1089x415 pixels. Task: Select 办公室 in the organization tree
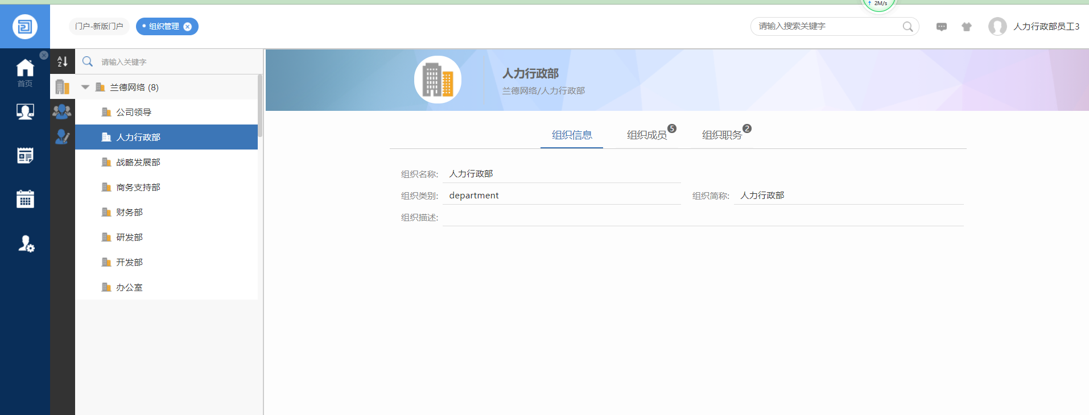(129, 287)
